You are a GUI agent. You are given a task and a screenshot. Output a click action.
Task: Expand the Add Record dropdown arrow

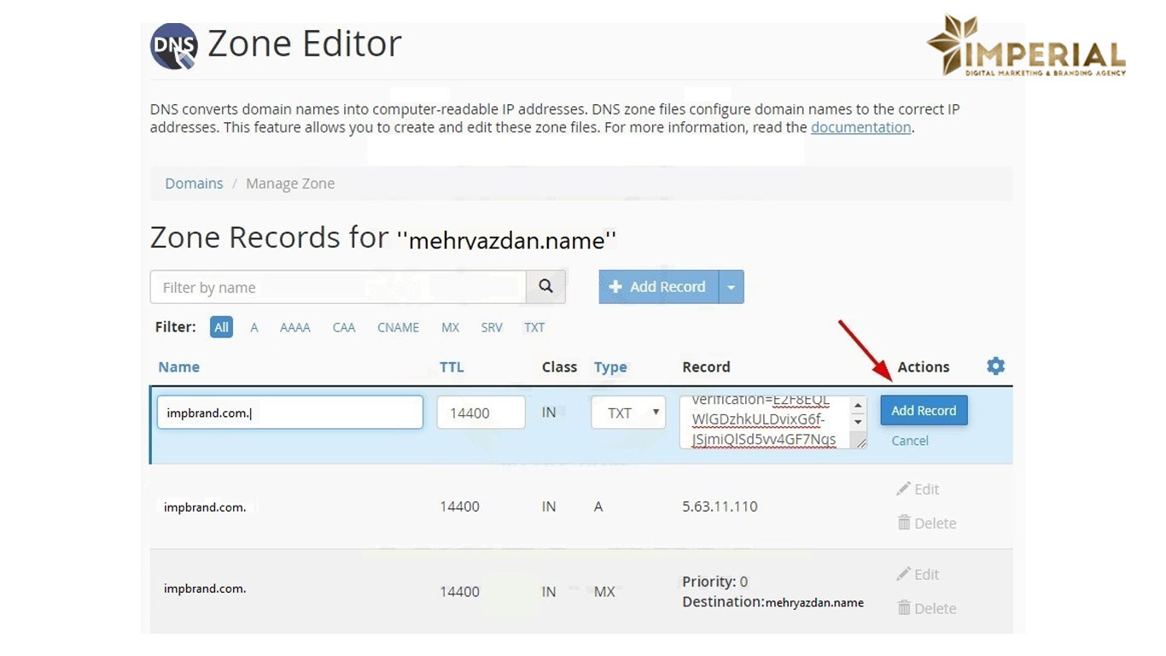tap(732, 287)
